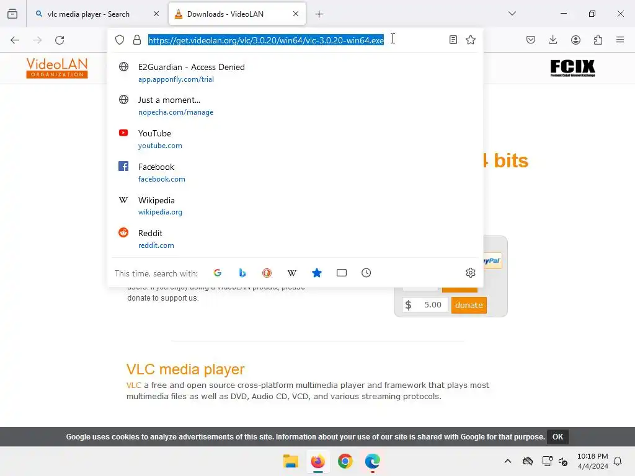635x476 pixels.
Task: Search bookmarks using the star icon
Action: pos(317,273)
